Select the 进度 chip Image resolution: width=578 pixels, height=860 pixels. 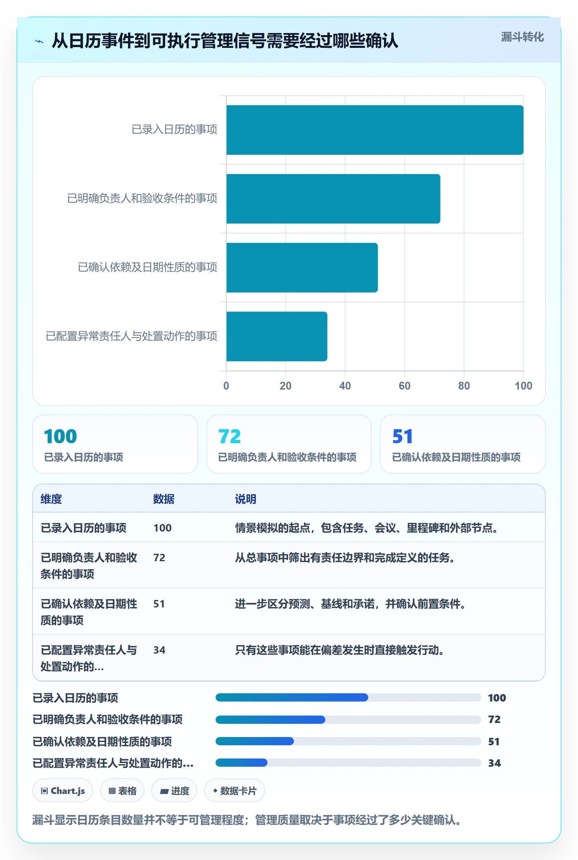174,791
